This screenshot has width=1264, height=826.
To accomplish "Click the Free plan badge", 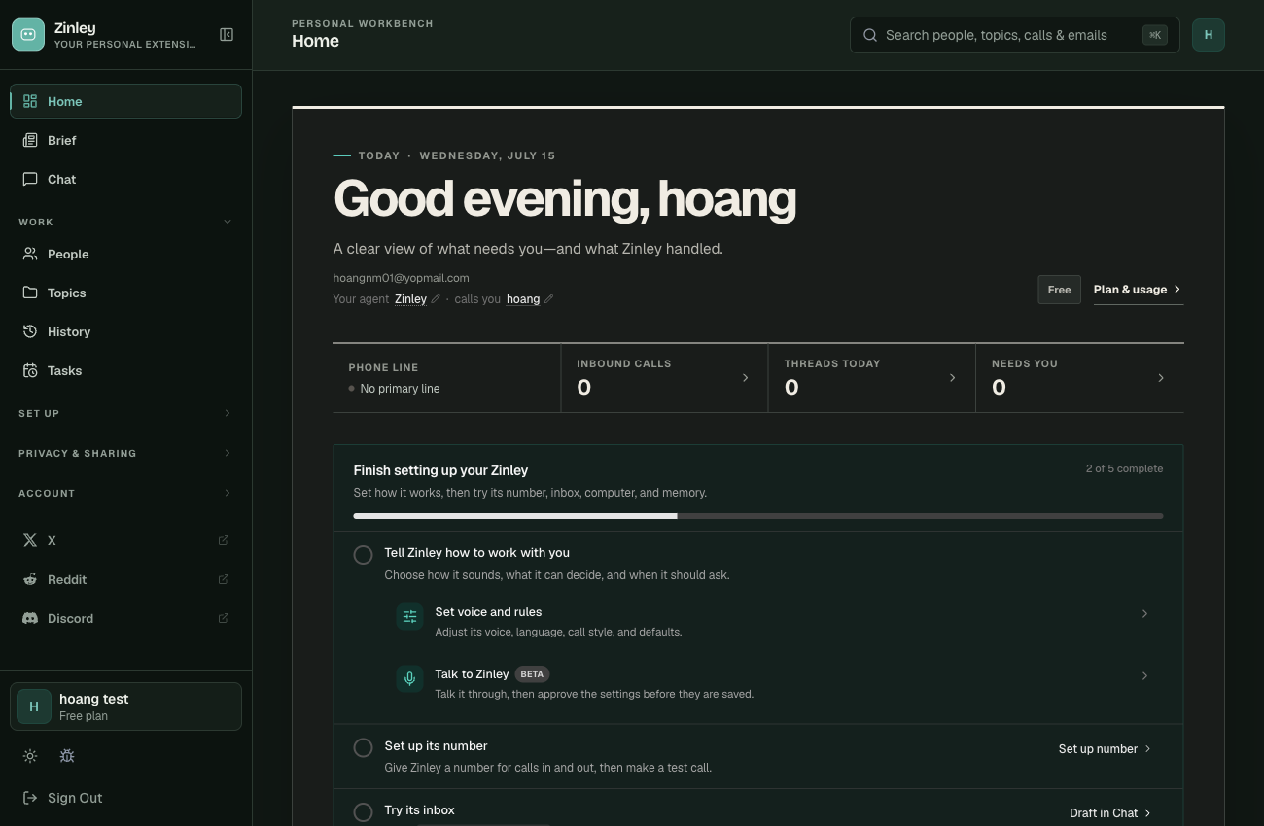I will (1059, 290).
